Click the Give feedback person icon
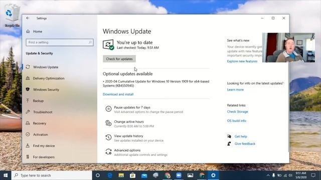The height and width of the screenshot is (180, 321). [229, 143]
